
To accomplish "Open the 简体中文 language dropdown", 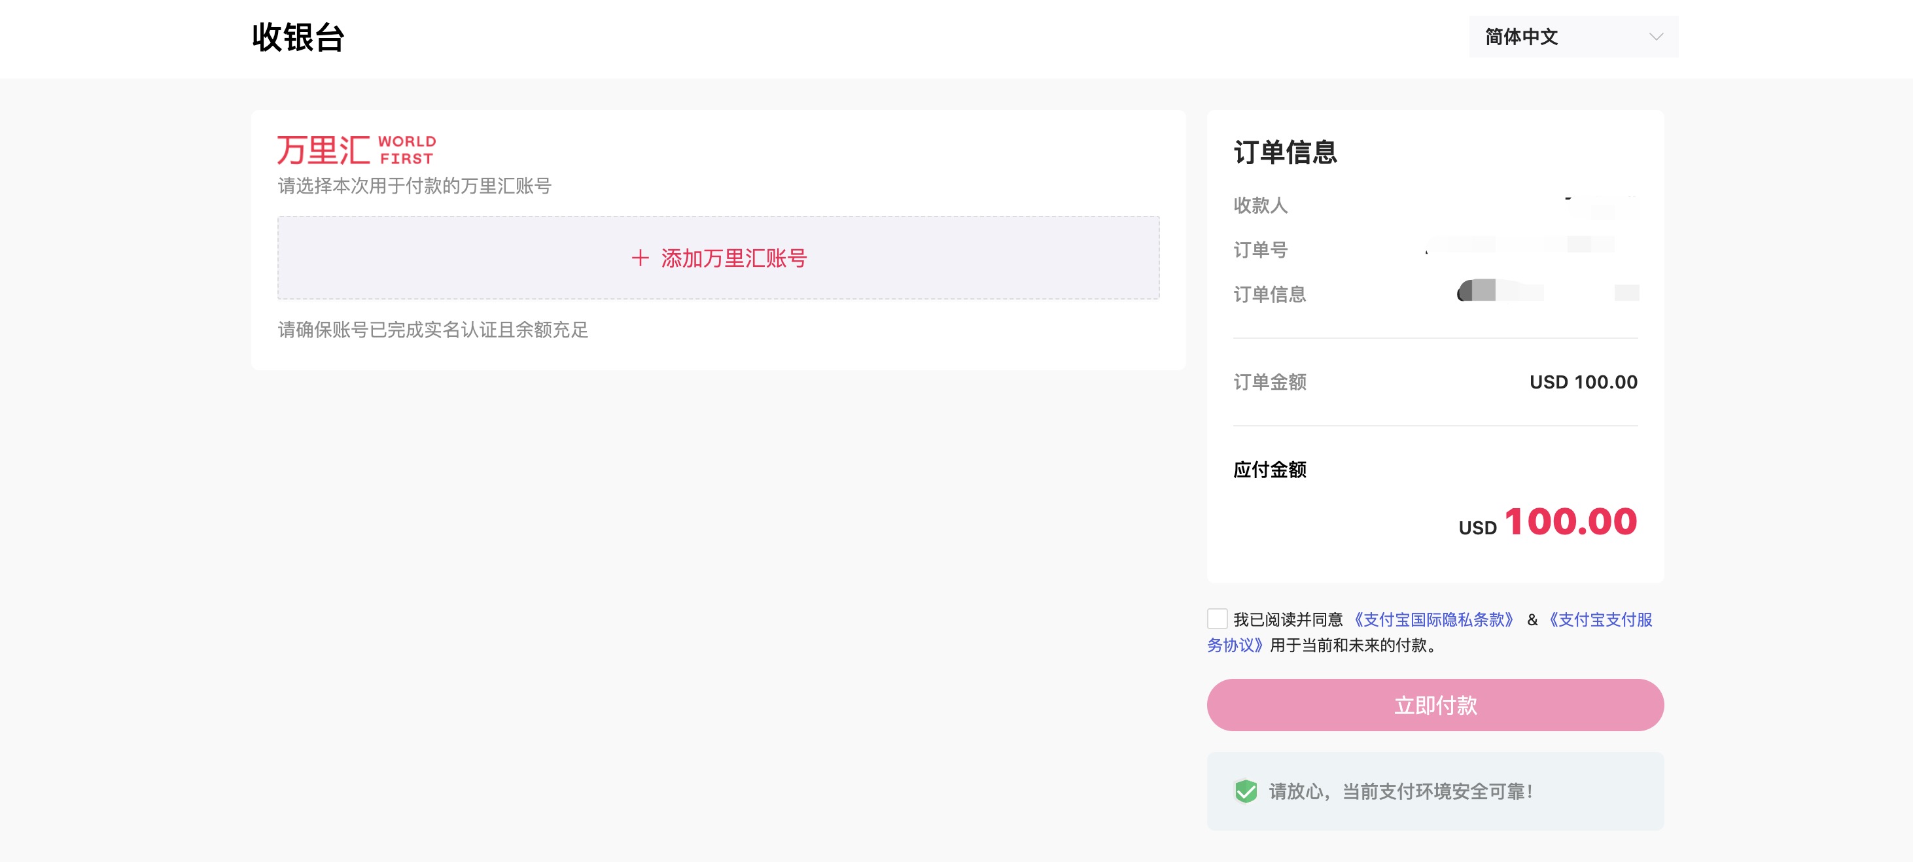I will (1573, 37).
